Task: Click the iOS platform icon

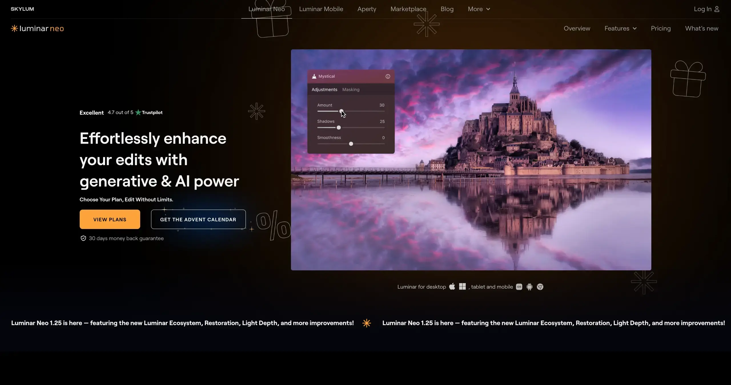Action: [519, 287]
